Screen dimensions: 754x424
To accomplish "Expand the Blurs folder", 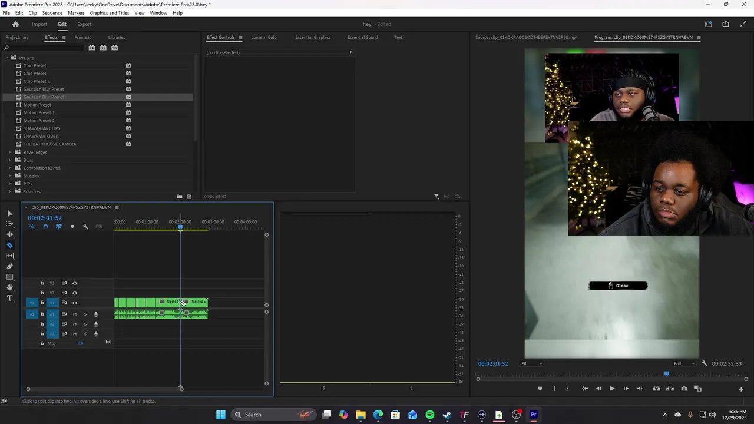I will (x=9, y=160).
